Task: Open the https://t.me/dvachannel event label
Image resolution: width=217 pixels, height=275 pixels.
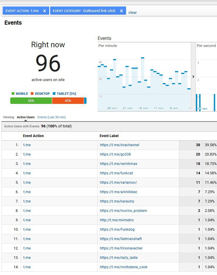Action: click(119, 145)
